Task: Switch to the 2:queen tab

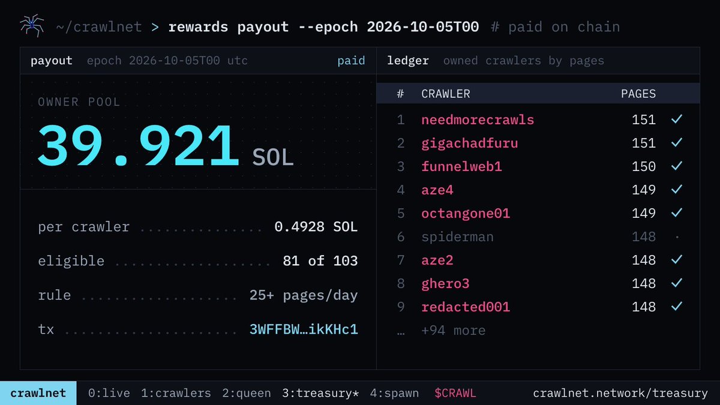Action: point(246,394)
